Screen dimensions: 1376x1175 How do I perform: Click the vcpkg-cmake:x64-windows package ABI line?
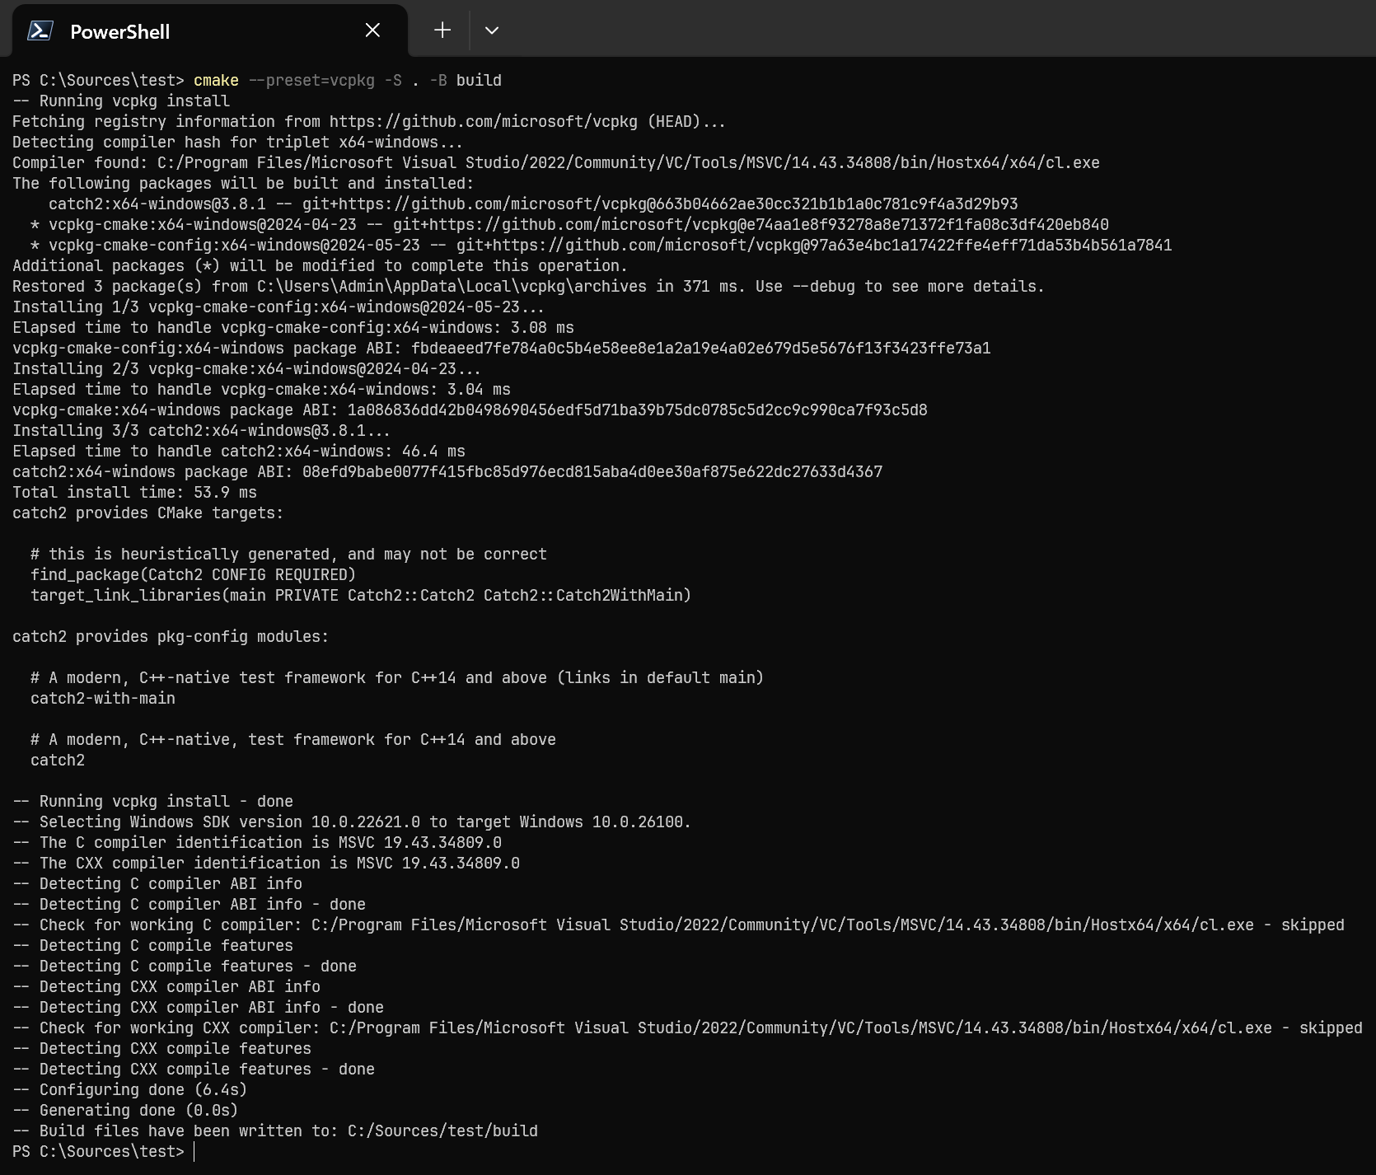(x=470, y=410)
